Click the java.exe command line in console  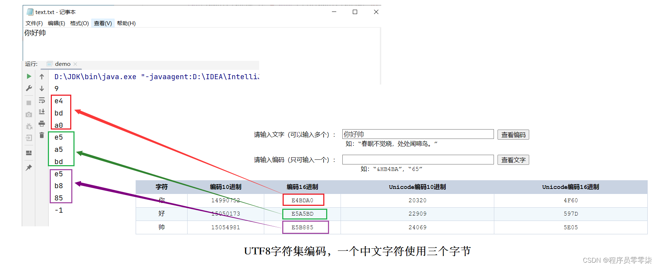pos(157,77)
